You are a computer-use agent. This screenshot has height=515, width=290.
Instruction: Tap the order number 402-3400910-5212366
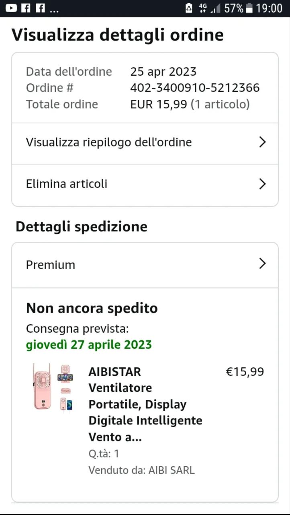click(195, 88)
